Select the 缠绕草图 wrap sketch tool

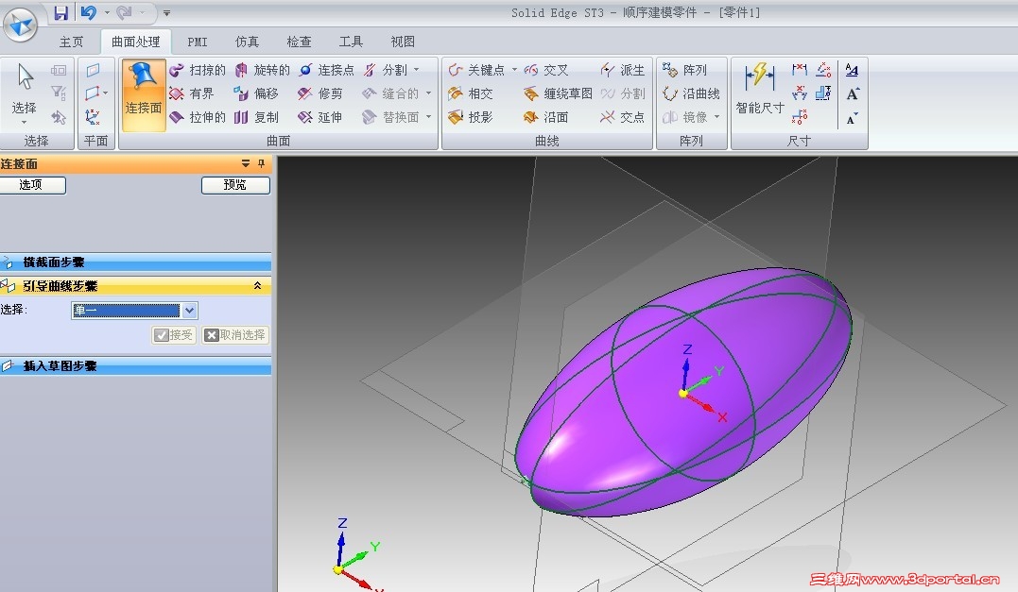click(558, 94)
